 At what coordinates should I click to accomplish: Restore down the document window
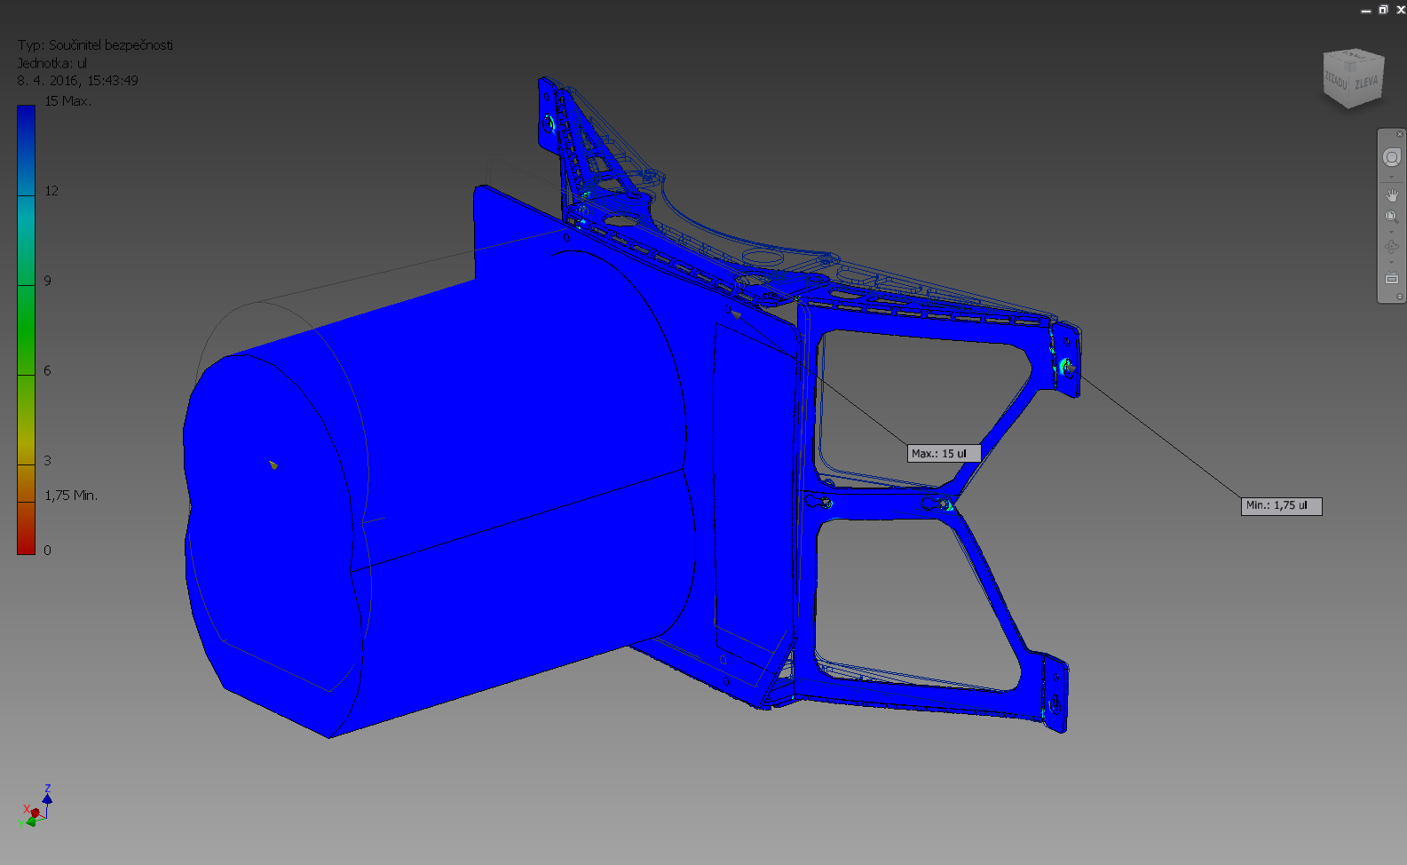click(x=1383, y=10)
